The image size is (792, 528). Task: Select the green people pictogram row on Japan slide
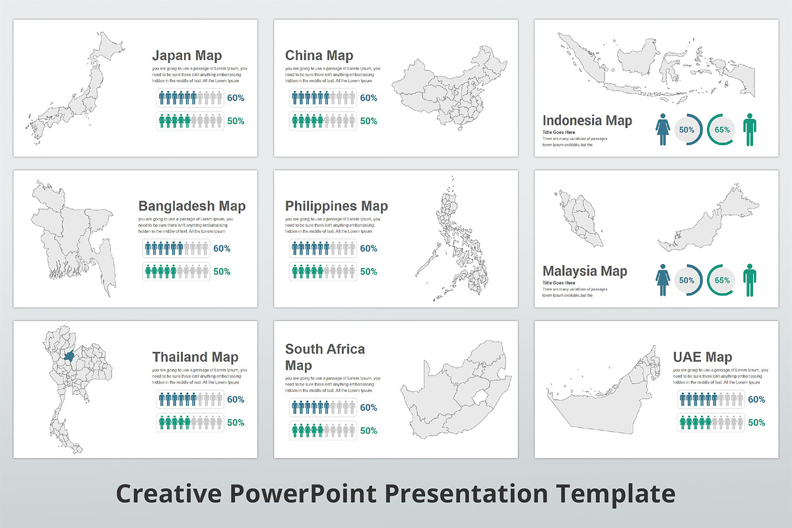click(190, 121)
